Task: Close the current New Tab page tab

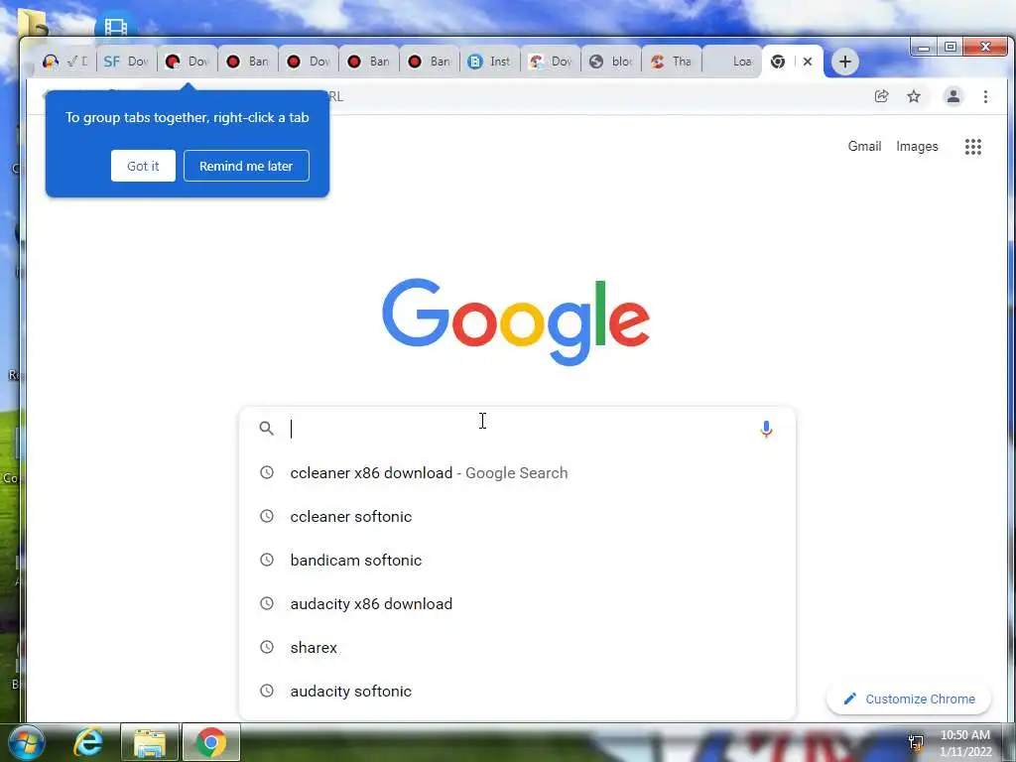Action: [x=808, y=62]
